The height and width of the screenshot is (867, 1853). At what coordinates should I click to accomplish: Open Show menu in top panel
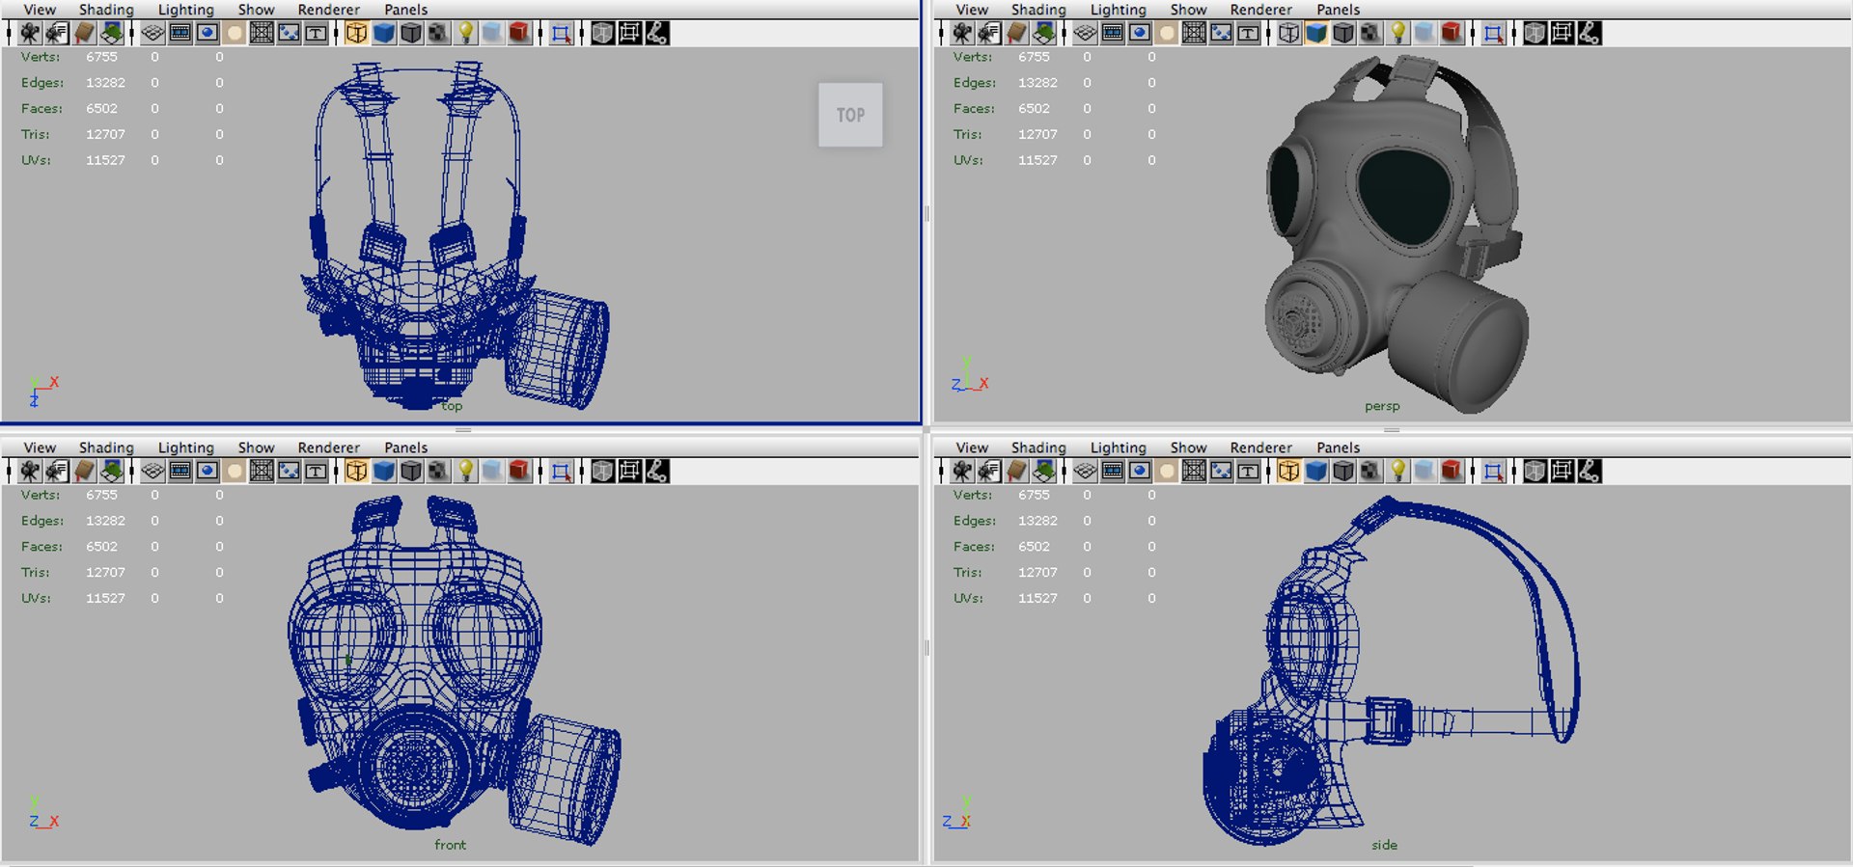pyautogui.click(x=256, y=10)
